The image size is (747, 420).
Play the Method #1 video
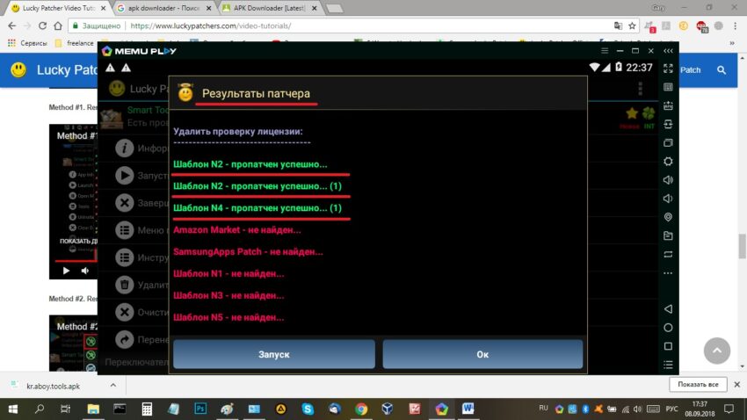tap(66, 271)
